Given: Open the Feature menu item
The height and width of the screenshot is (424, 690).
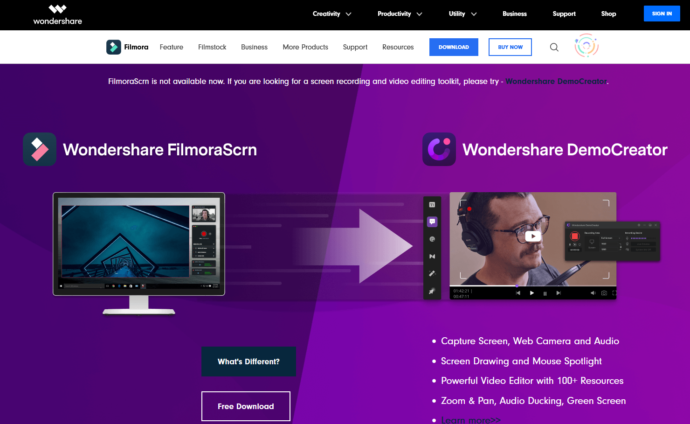Looking at the screenshot, I should pos(171,47).
